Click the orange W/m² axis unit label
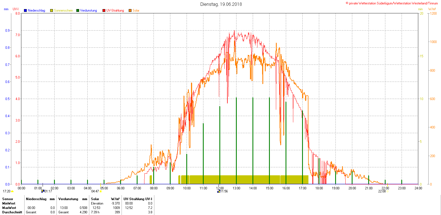Screen dimensions: 441x215 click(432, 9)
